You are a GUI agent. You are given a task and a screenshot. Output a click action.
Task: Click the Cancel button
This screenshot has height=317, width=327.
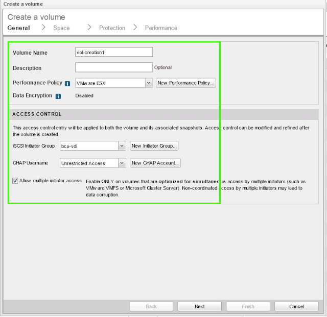click(x=296, y=307)
